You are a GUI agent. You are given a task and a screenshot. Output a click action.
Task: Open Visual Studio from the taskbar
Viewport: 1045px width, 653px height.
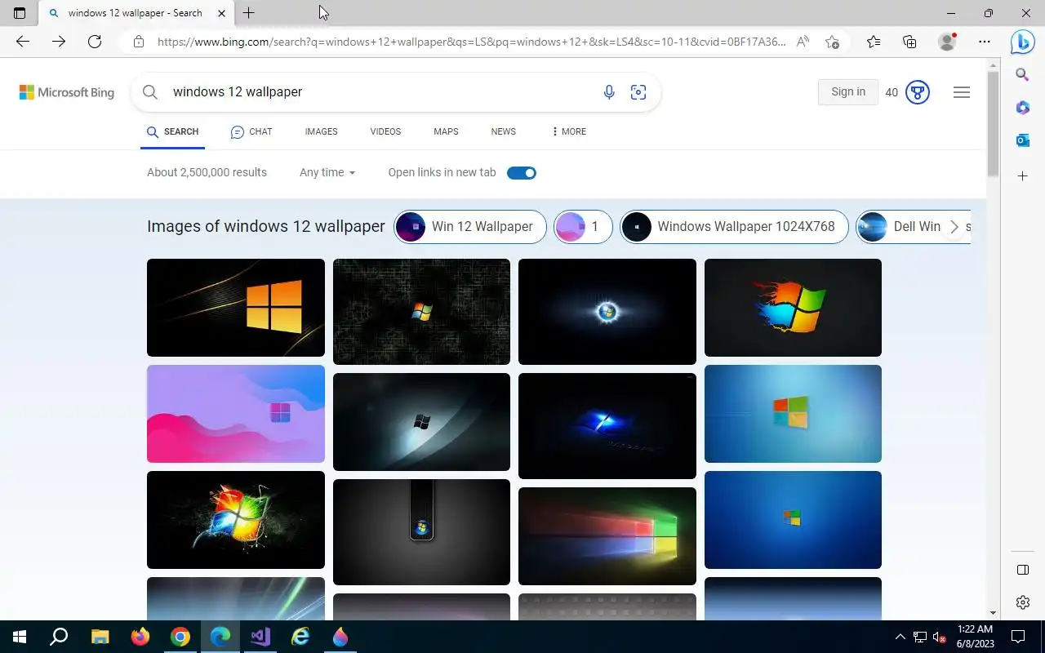pos(260,637)
